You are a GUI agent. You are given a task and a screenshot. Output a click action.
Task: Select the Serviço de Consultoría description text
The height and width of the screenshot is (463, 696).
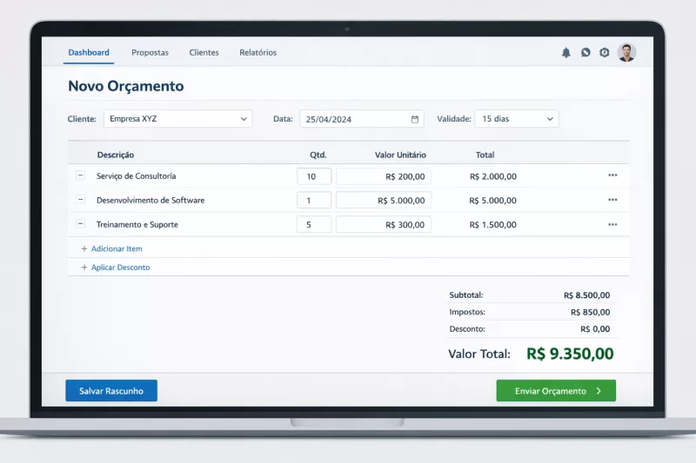coord(137,176)
